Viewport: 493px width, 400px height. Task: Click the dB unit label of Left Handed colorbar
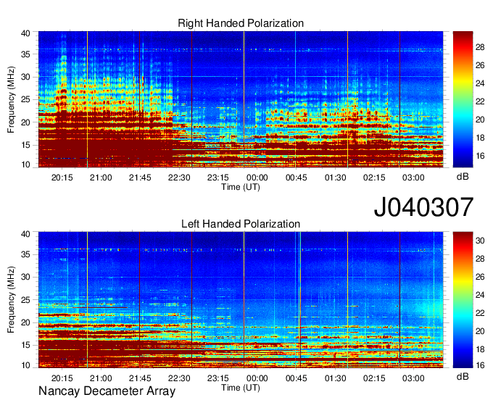click(463, 376)
